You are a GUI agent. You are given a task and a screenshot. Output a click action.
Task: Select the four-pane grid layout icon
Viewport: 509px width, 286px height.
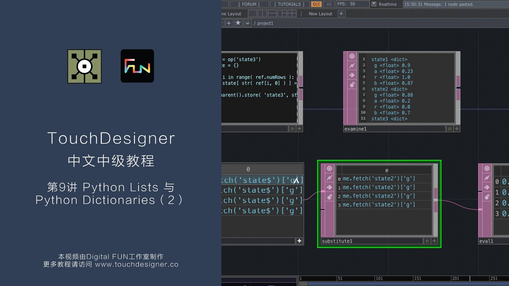pyautogui.click(x=292, y=14)
